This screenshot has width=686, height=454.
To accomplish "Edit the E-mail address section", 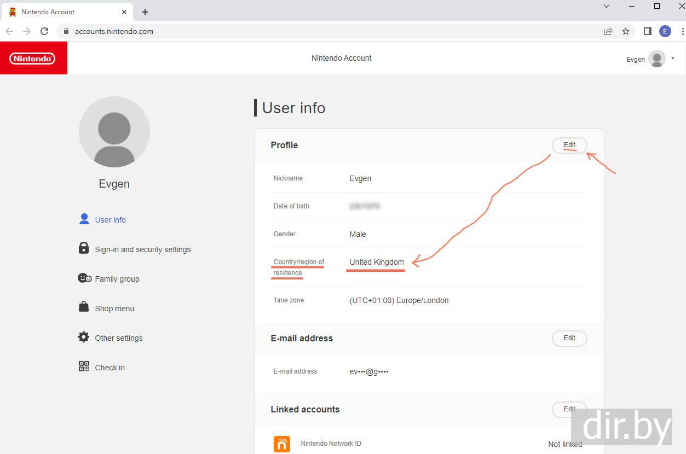I will pos(569,338).
